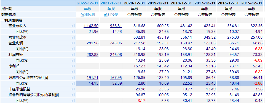This screenshot has height=103, width=265.
Task: Open chart icon for 归属母公司股东的净利润
Action: tap(73, 78)
